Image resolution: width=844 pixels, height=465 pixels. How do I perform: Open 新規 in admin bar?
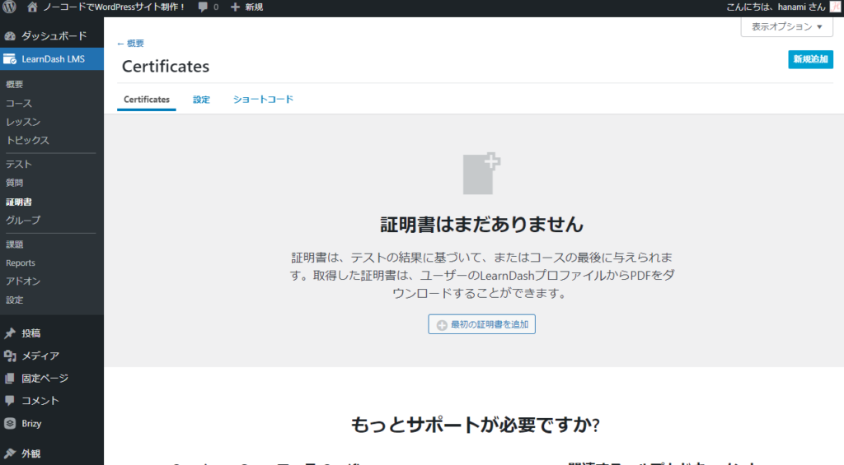click(x=254, y=7)
